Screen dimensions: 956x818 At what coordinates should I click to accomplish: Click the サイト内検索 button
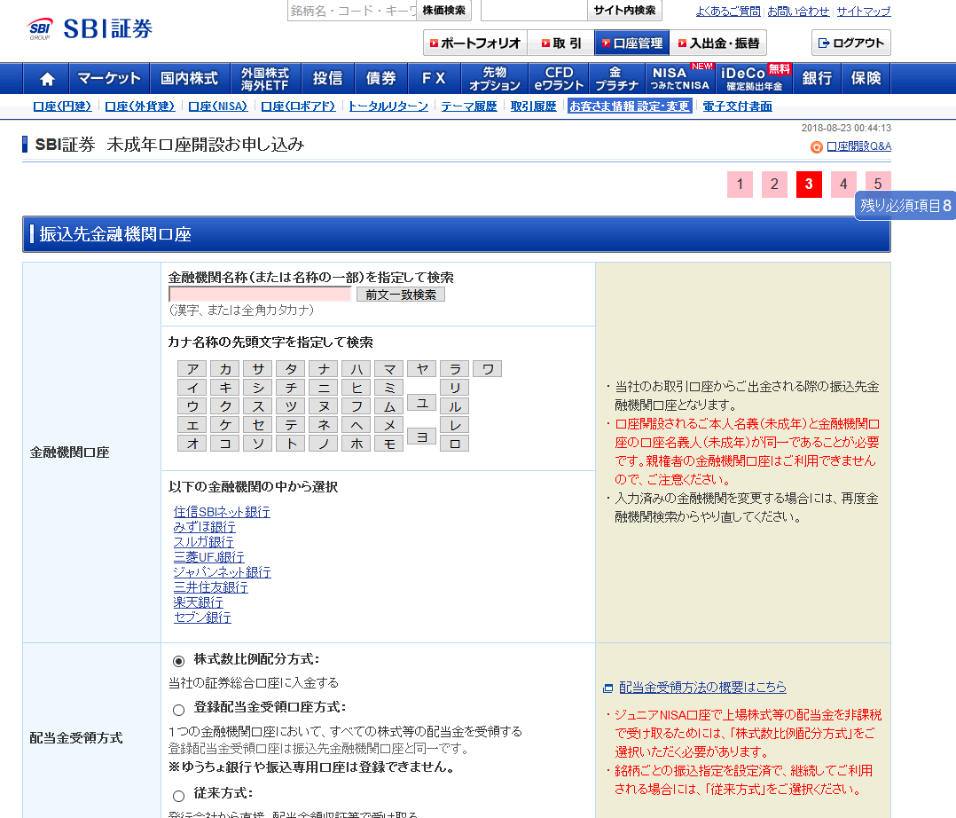625,11
